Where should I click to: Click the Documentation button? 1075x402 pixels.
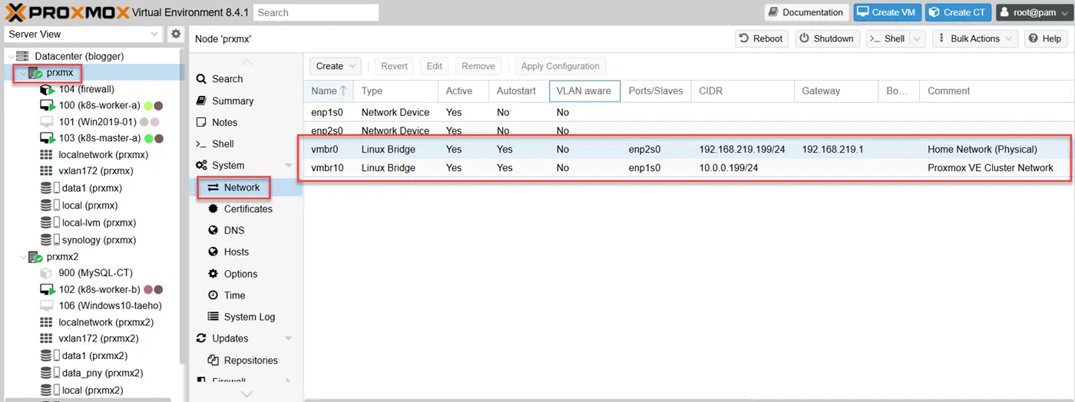807,12
